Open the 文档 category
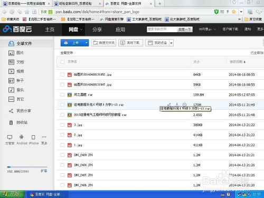264x198 pixels. 16,62
